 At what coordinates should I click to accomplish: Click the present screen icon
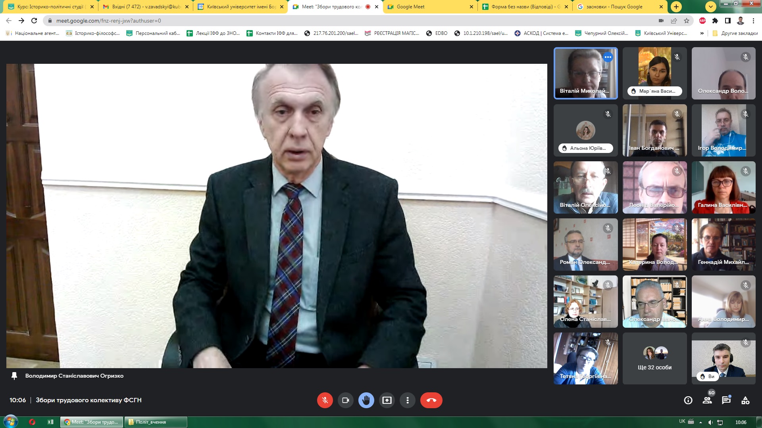coord(387,400)
